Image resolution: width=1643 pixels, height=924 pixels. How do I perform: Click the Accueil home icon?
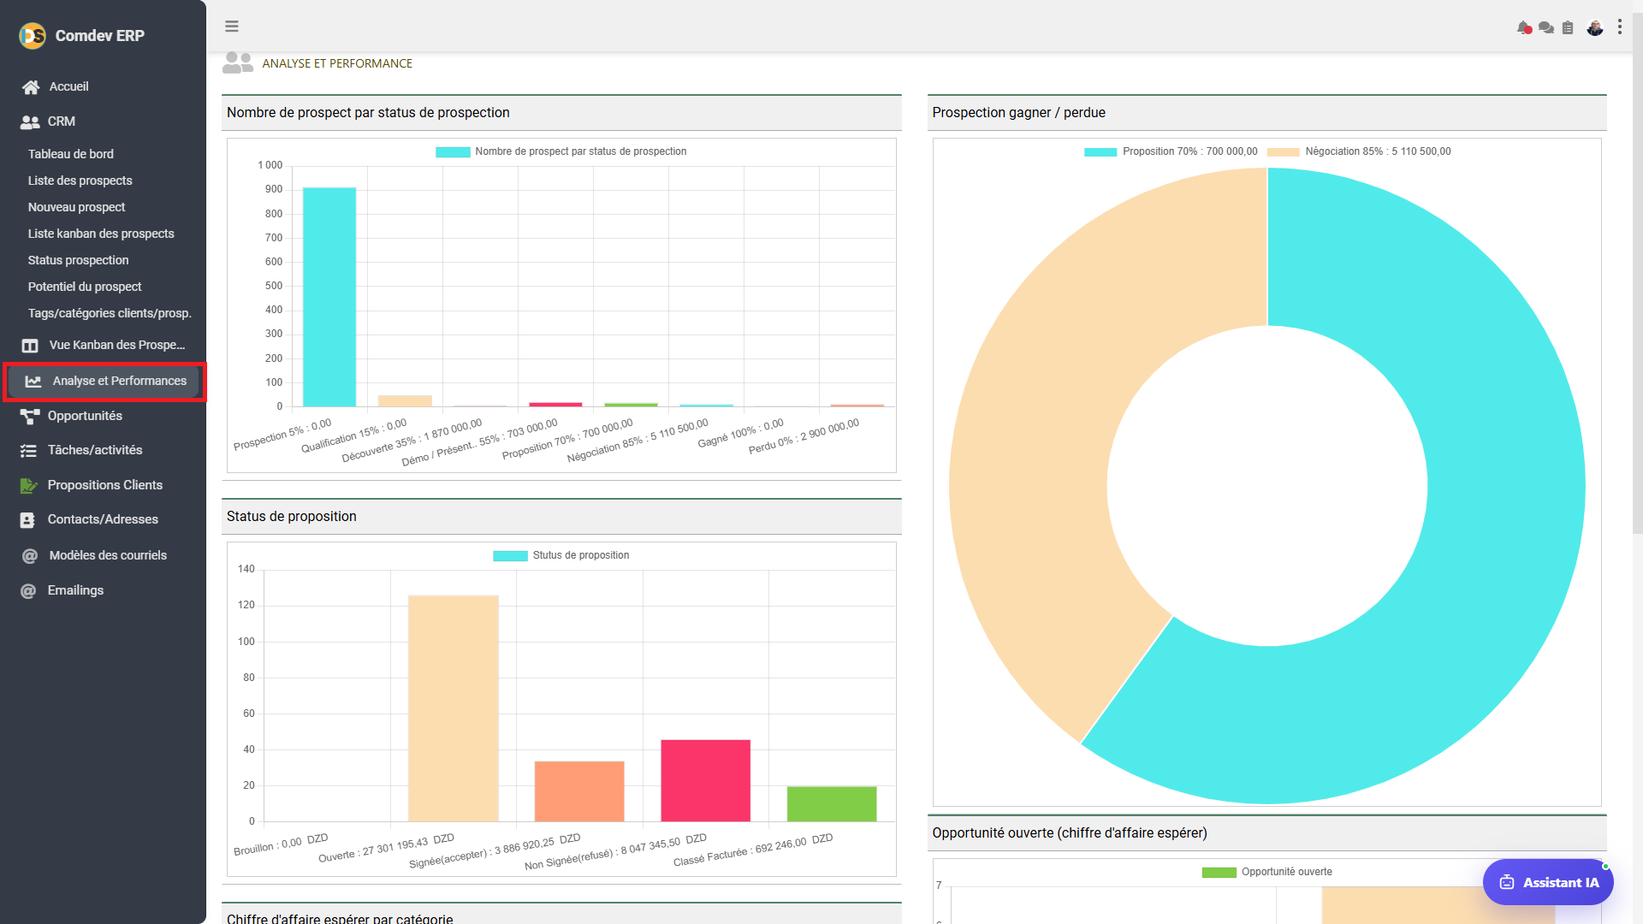pos(31,87)
